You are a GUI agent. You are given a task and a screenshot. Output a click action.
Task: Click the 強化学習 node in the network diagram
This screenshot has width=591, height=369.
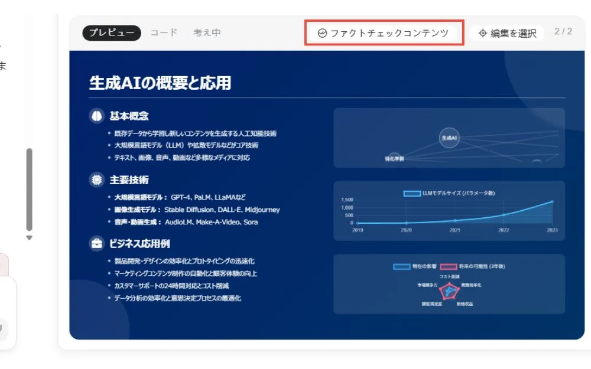(394, 158)
